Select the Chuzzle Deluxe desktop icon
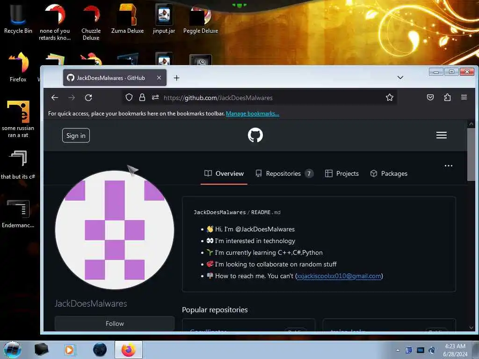Image resolution: width=479 pixels, height=359 pixels. 91,22
